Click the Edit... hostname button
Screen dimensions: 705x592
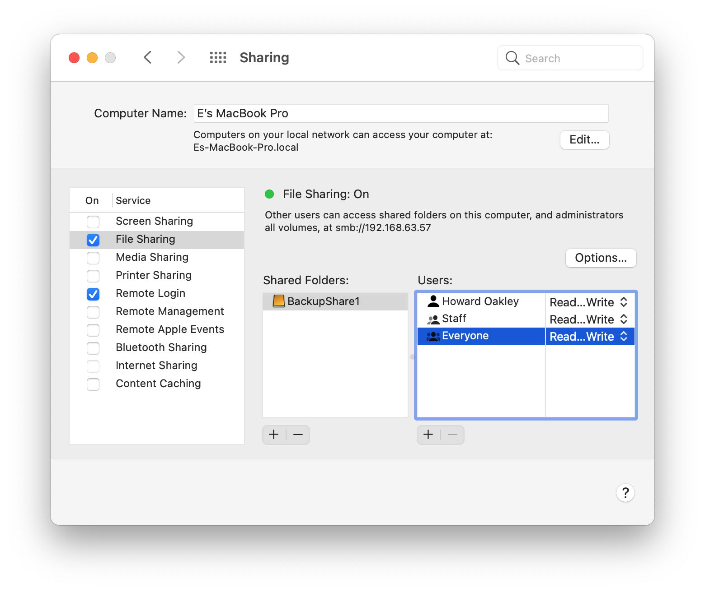coord(584,139)
